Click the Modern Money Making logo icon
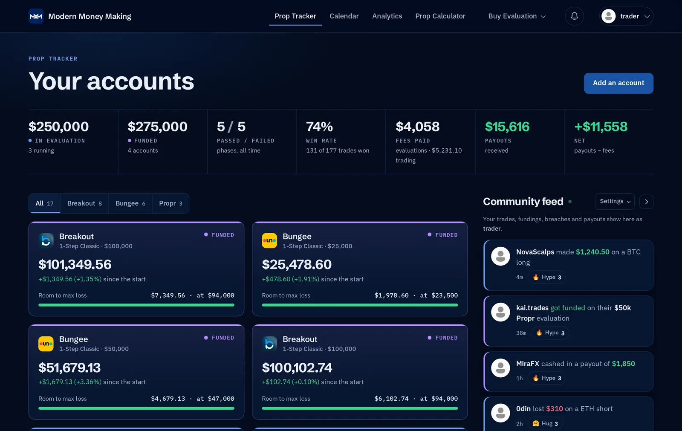 click(36, 16)
